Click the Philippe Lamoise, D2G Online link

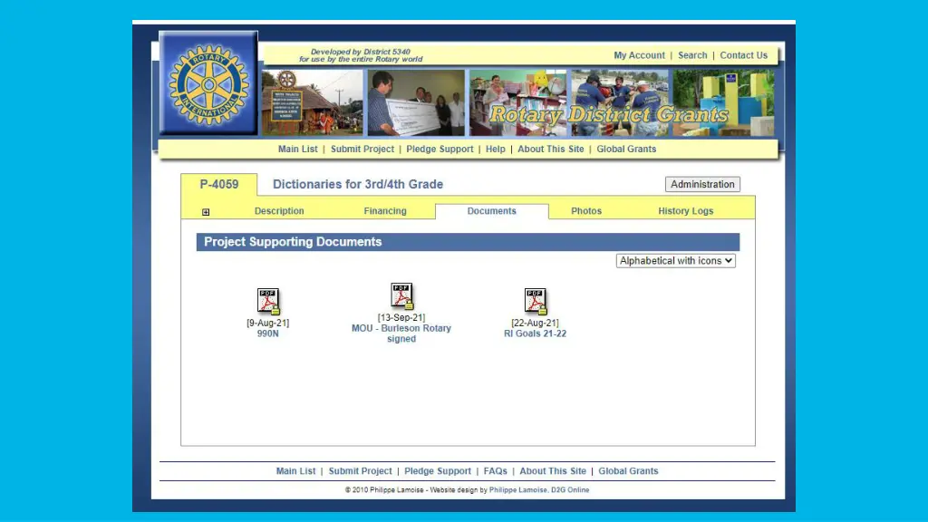click(539, 490)
